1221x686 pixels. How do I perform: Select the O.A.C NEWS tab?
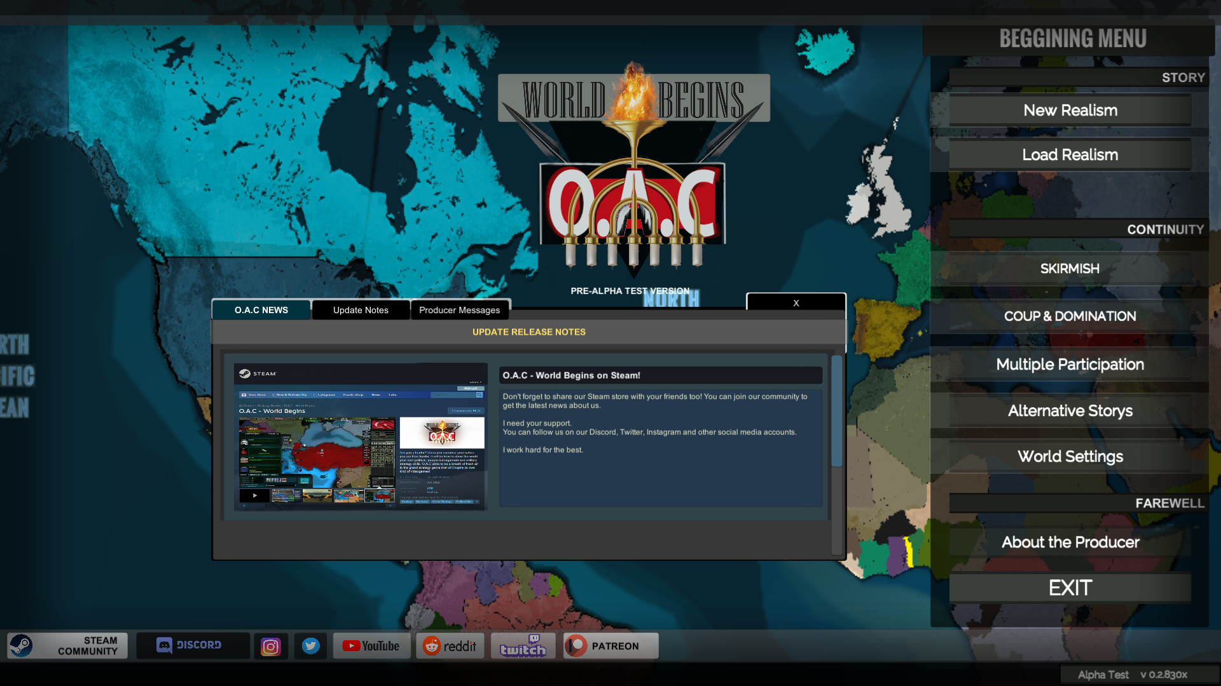point(261,310)
